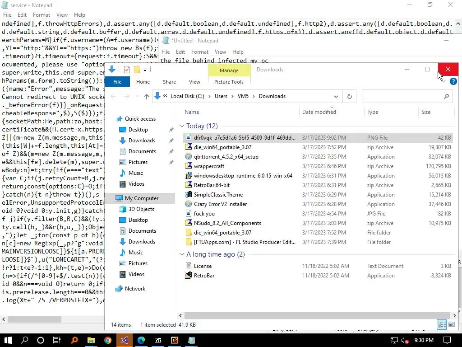Click Users in the address breadcrumb
This screenshot has height=347, width=462.
221,96
